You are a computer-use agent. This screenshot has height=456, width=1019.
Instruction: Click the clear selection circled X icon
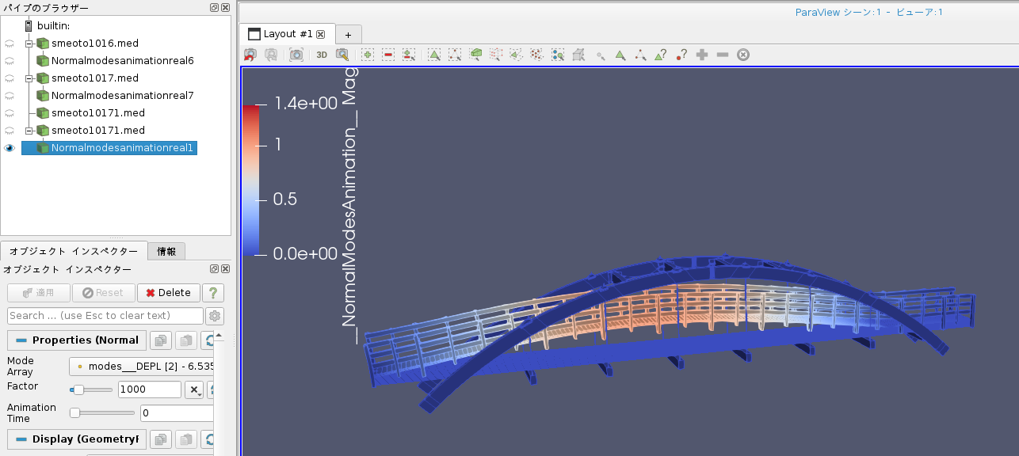coord(743,55)
